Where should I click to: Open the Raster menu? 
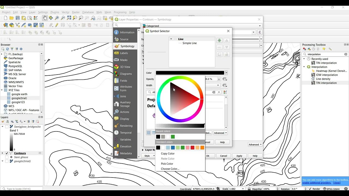click(x=76, y=12)
